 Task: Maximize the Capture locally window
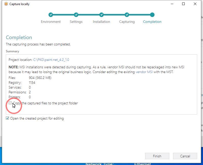tap(183, 4)
